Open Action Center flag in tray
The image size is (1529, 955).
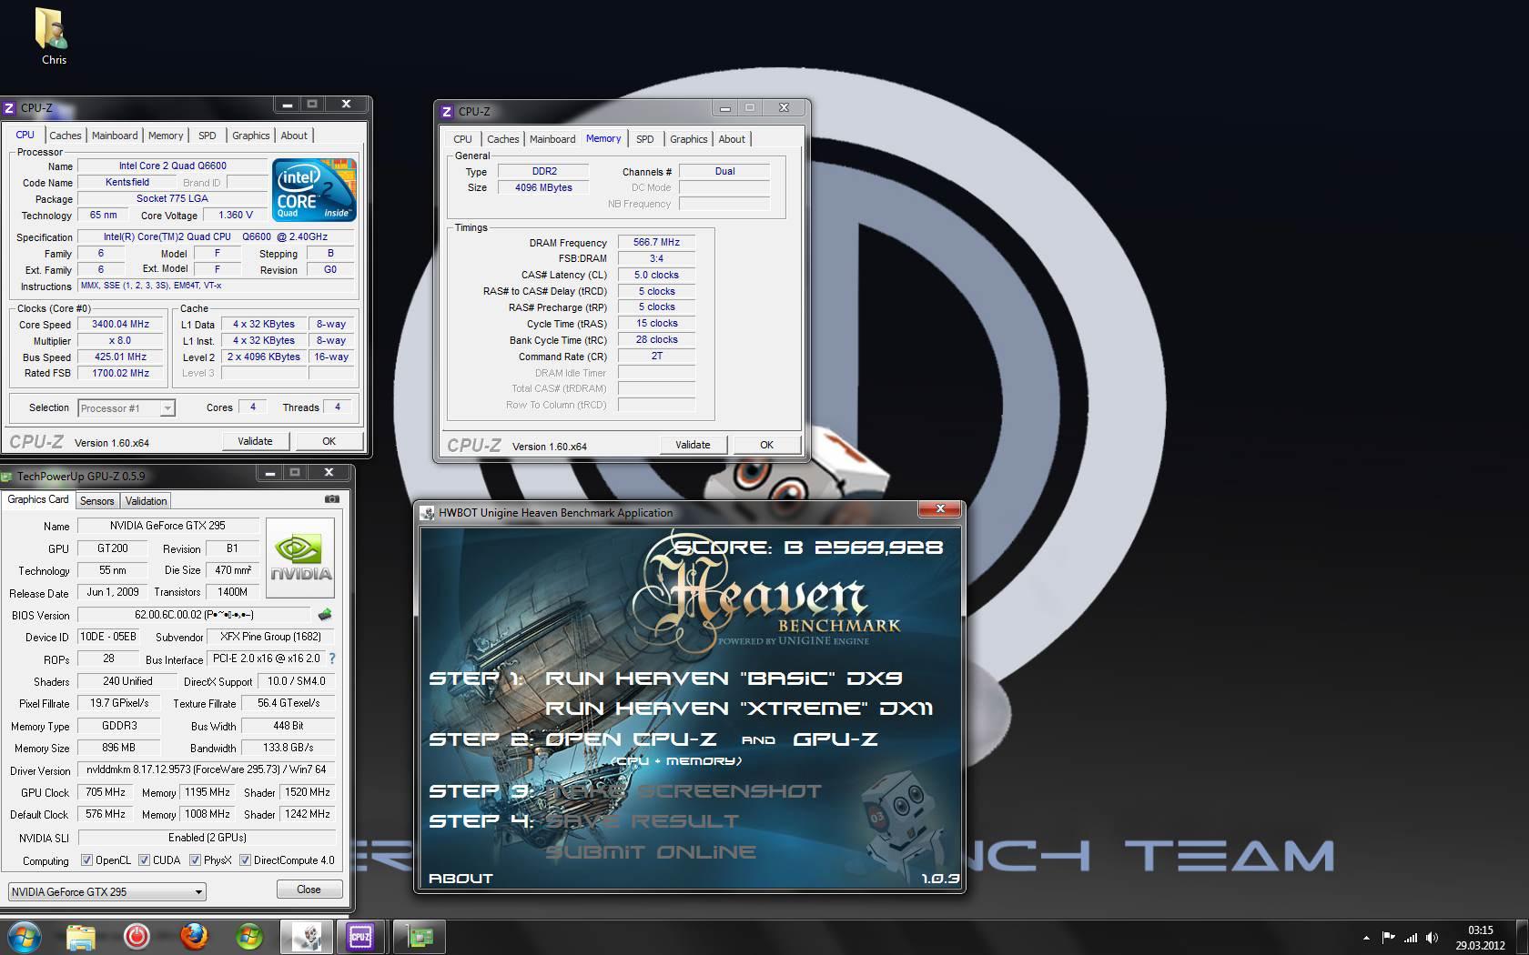tap(1388, 937)
